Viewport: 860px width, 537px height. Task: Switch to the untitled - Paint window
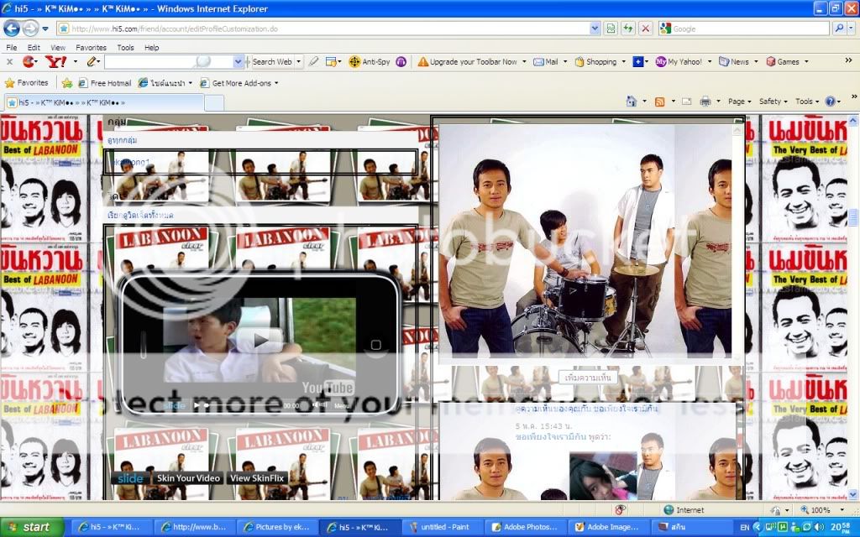[442, 527]
